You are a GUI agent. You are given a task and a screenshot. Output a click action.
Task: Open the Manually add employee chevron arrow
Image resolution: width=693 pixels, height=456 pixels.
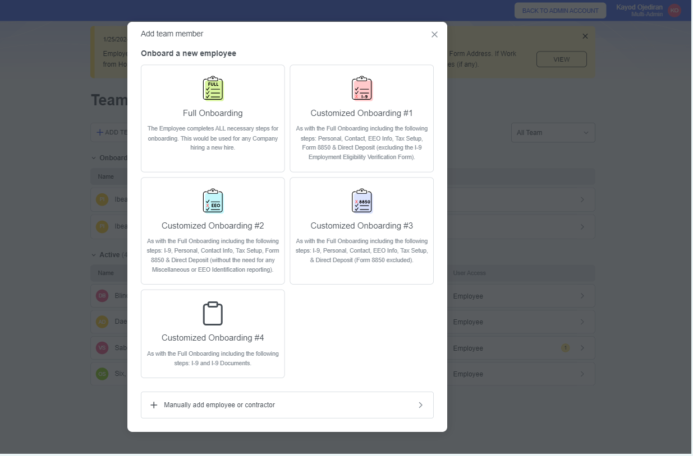click(420, 405)
